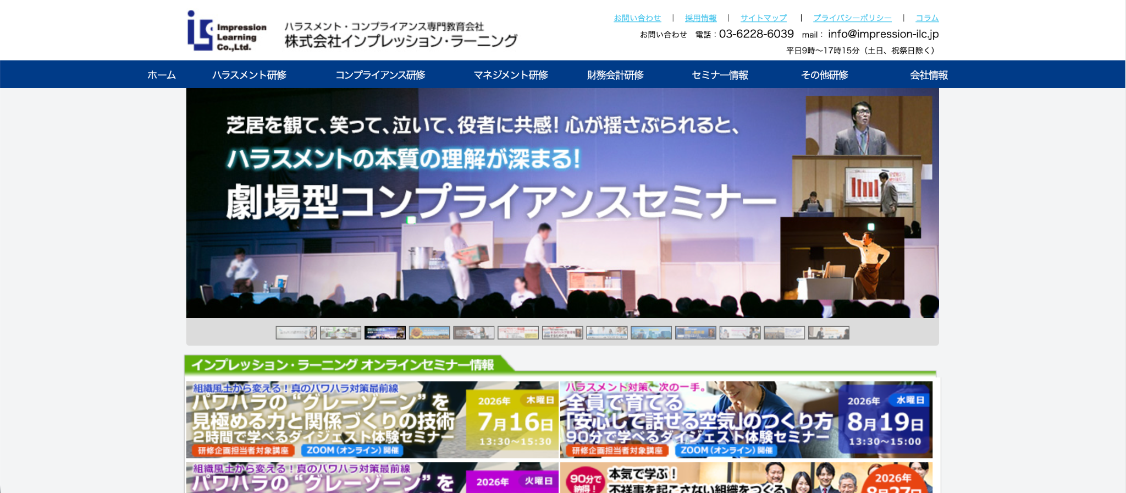Select the seventh slideshow thumbnail
This screenshot has height=493, width=1126.
562,333
